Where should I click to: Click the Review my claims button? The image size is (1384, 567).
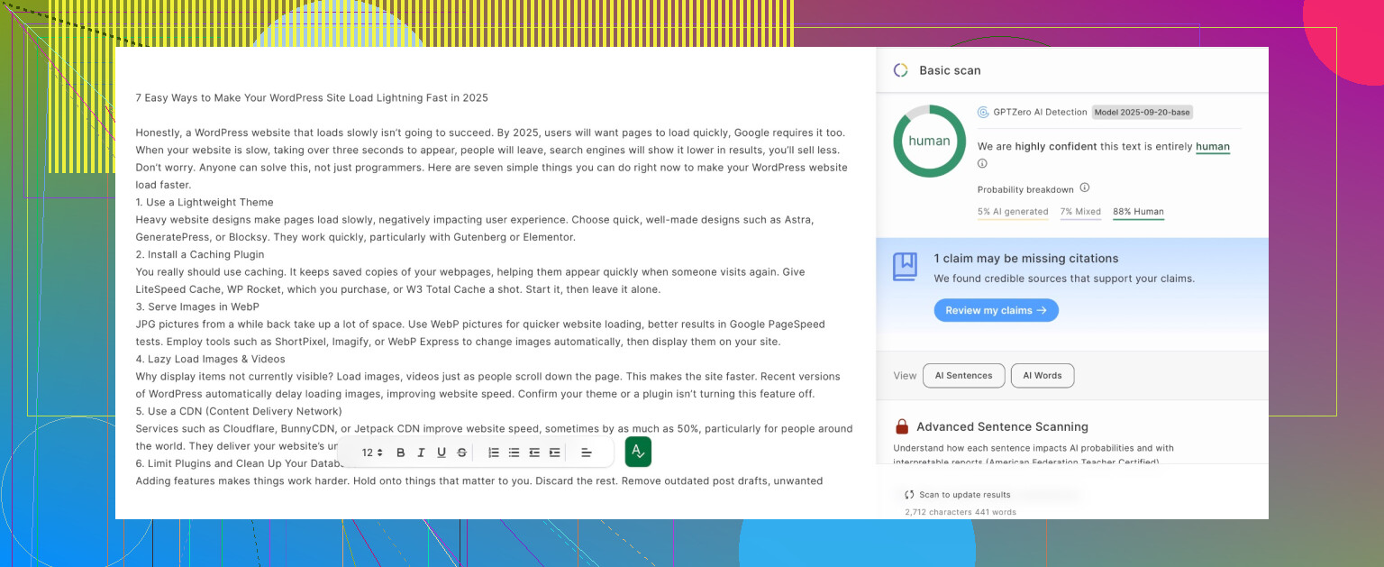point(996,310)
